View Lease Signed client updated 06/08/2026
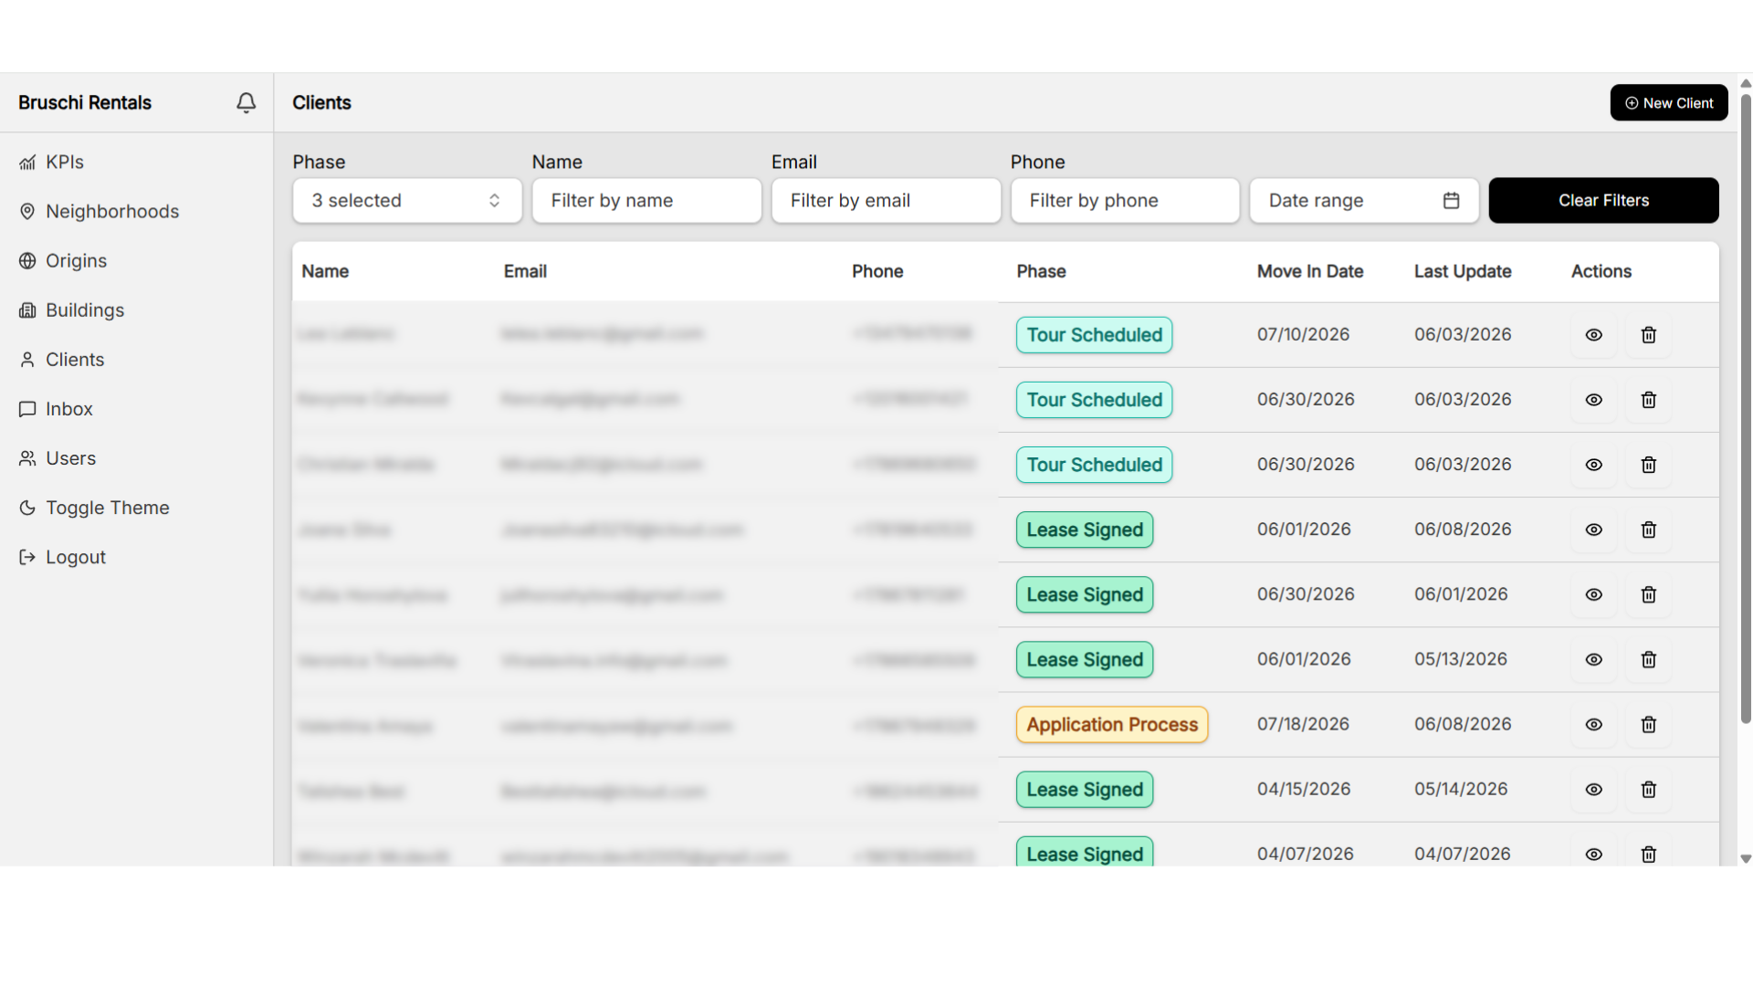 [x=1594, y=530]
